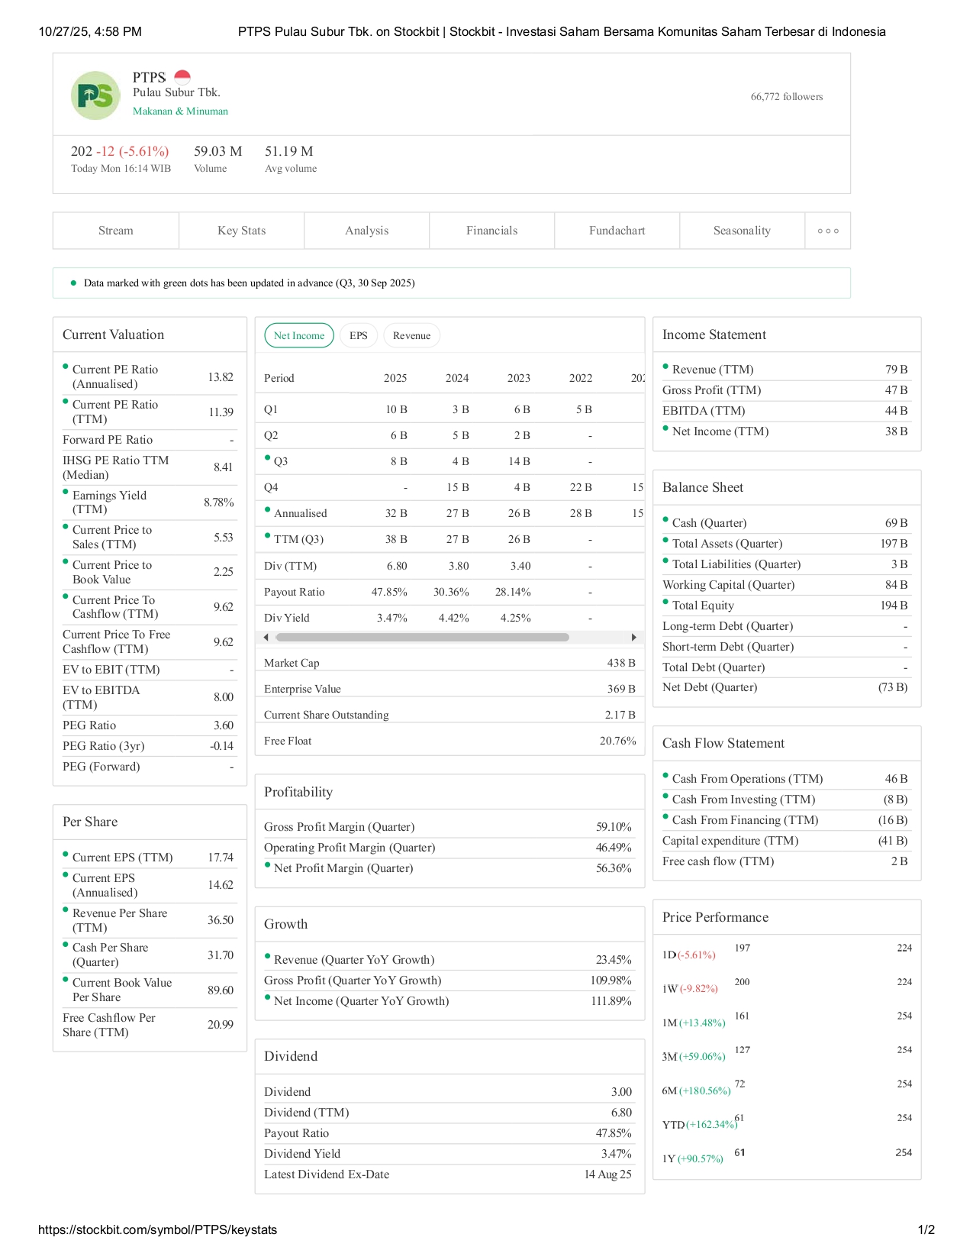The width and height of the screenshot is (973, 1260).
Task: Select the Net Income chip
Action: click(x=299, y=335)
